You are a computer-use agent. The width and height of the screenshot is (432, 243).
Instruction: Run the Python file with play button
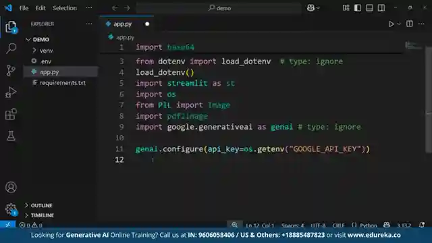pos(391,24)
